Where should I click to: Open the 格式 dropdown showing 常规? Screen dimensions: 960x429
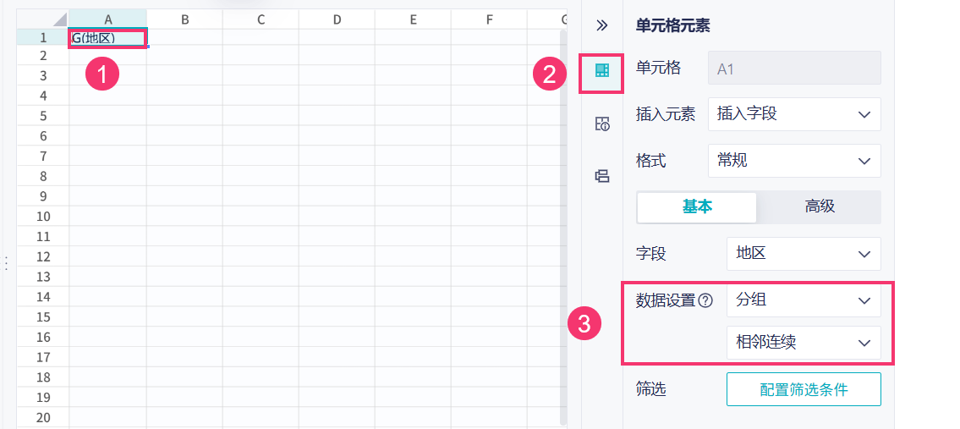(793, 161)
